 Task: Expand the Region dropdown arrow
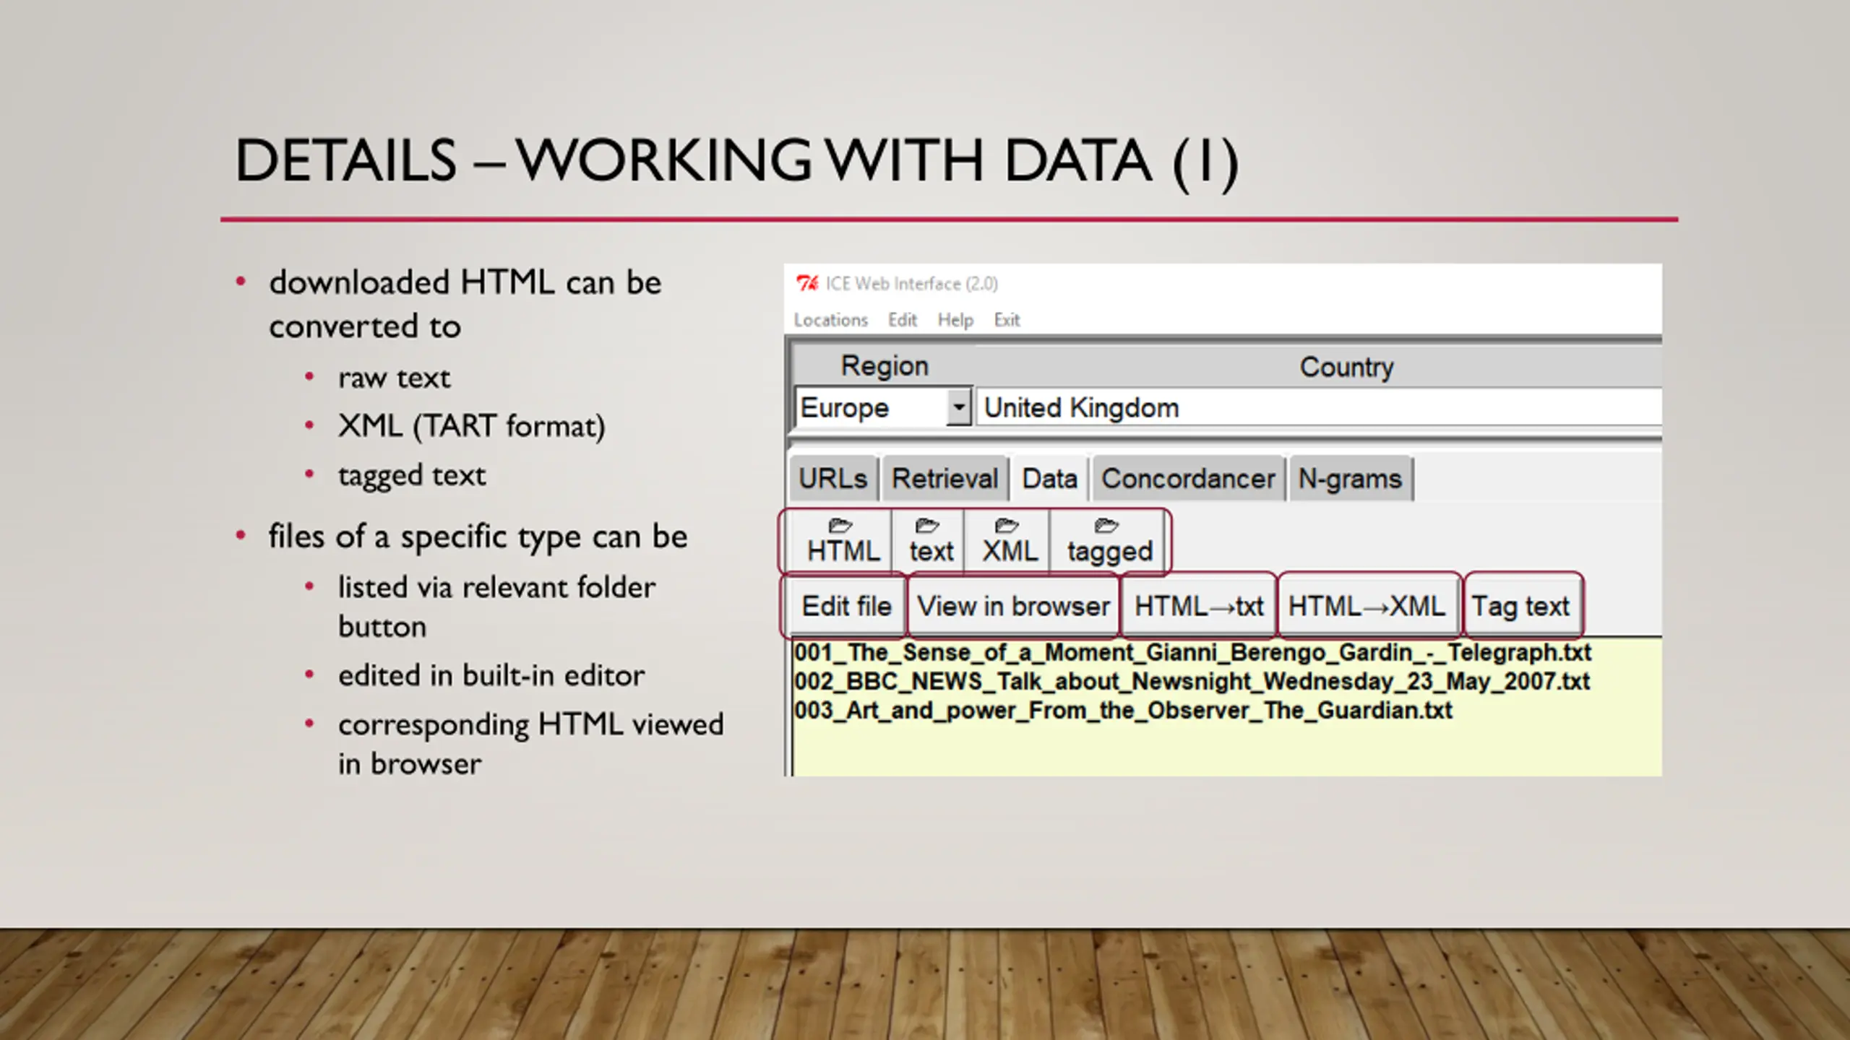point(958,407)
